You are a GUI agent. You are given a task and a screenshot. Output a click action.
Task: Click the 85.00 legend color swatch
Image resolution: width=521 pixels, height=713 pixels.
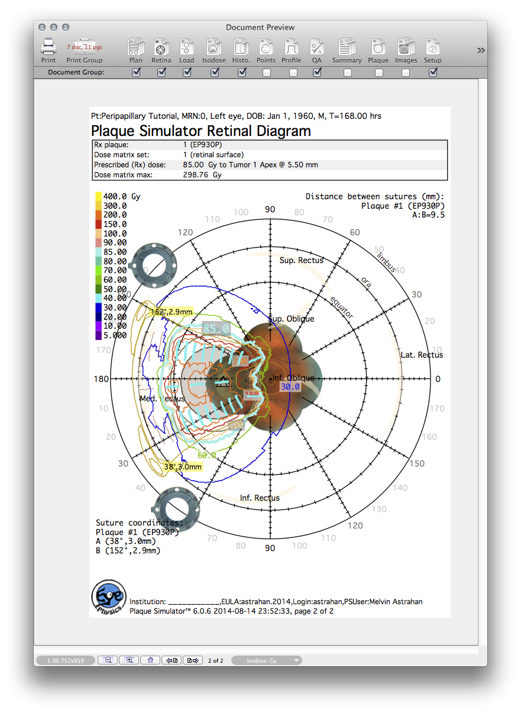[98, 252]
